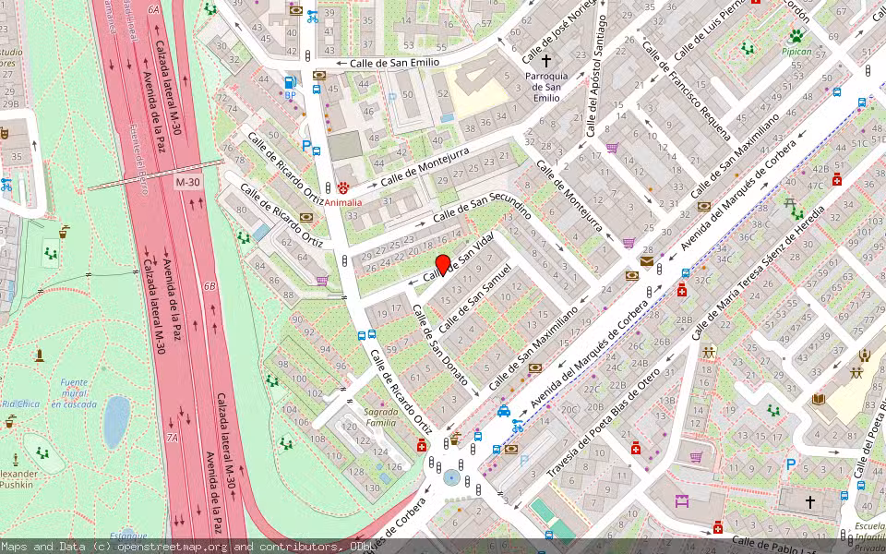Select the Pipican paw print icon
This screenshot has width=886, height=554.
(x=796, y=36)
